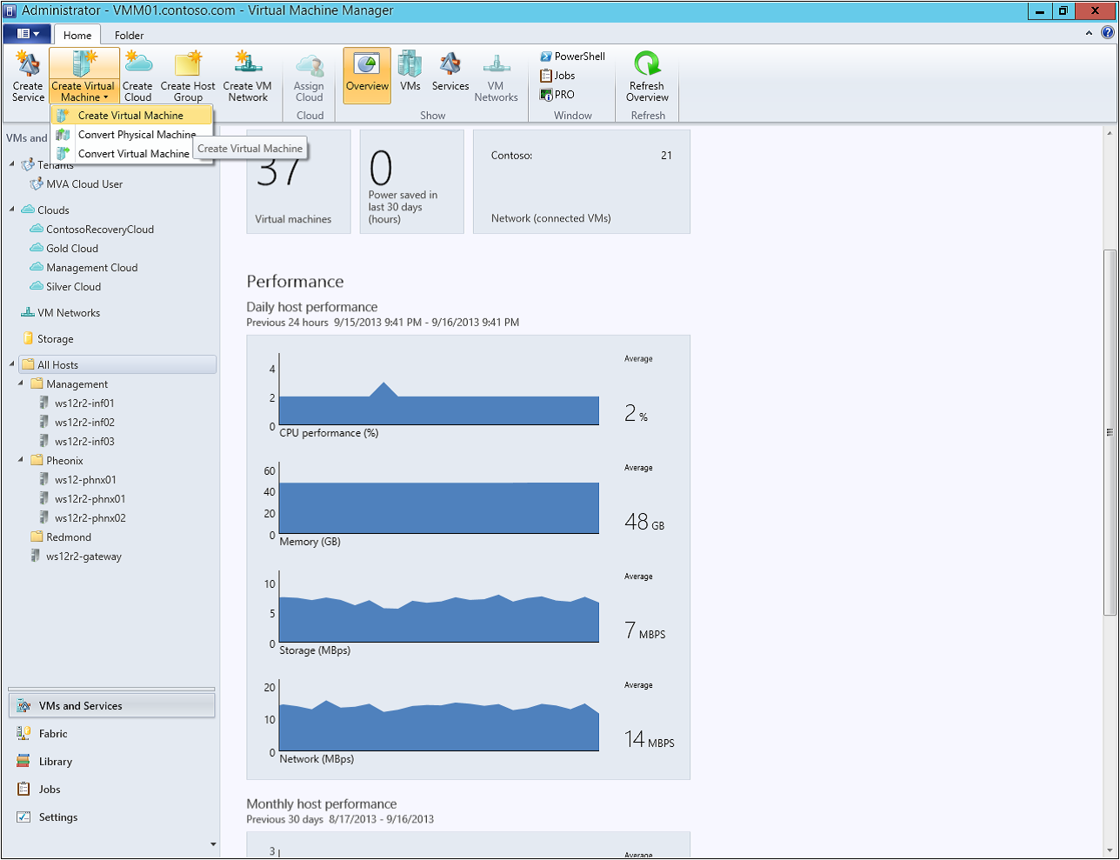Collapse the ribbon with the chevron

pyautogui.click(x=1089, y=33)
